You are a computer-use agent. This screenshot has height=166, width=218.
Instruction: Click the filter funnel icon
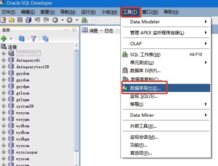[x=34, y=39]
